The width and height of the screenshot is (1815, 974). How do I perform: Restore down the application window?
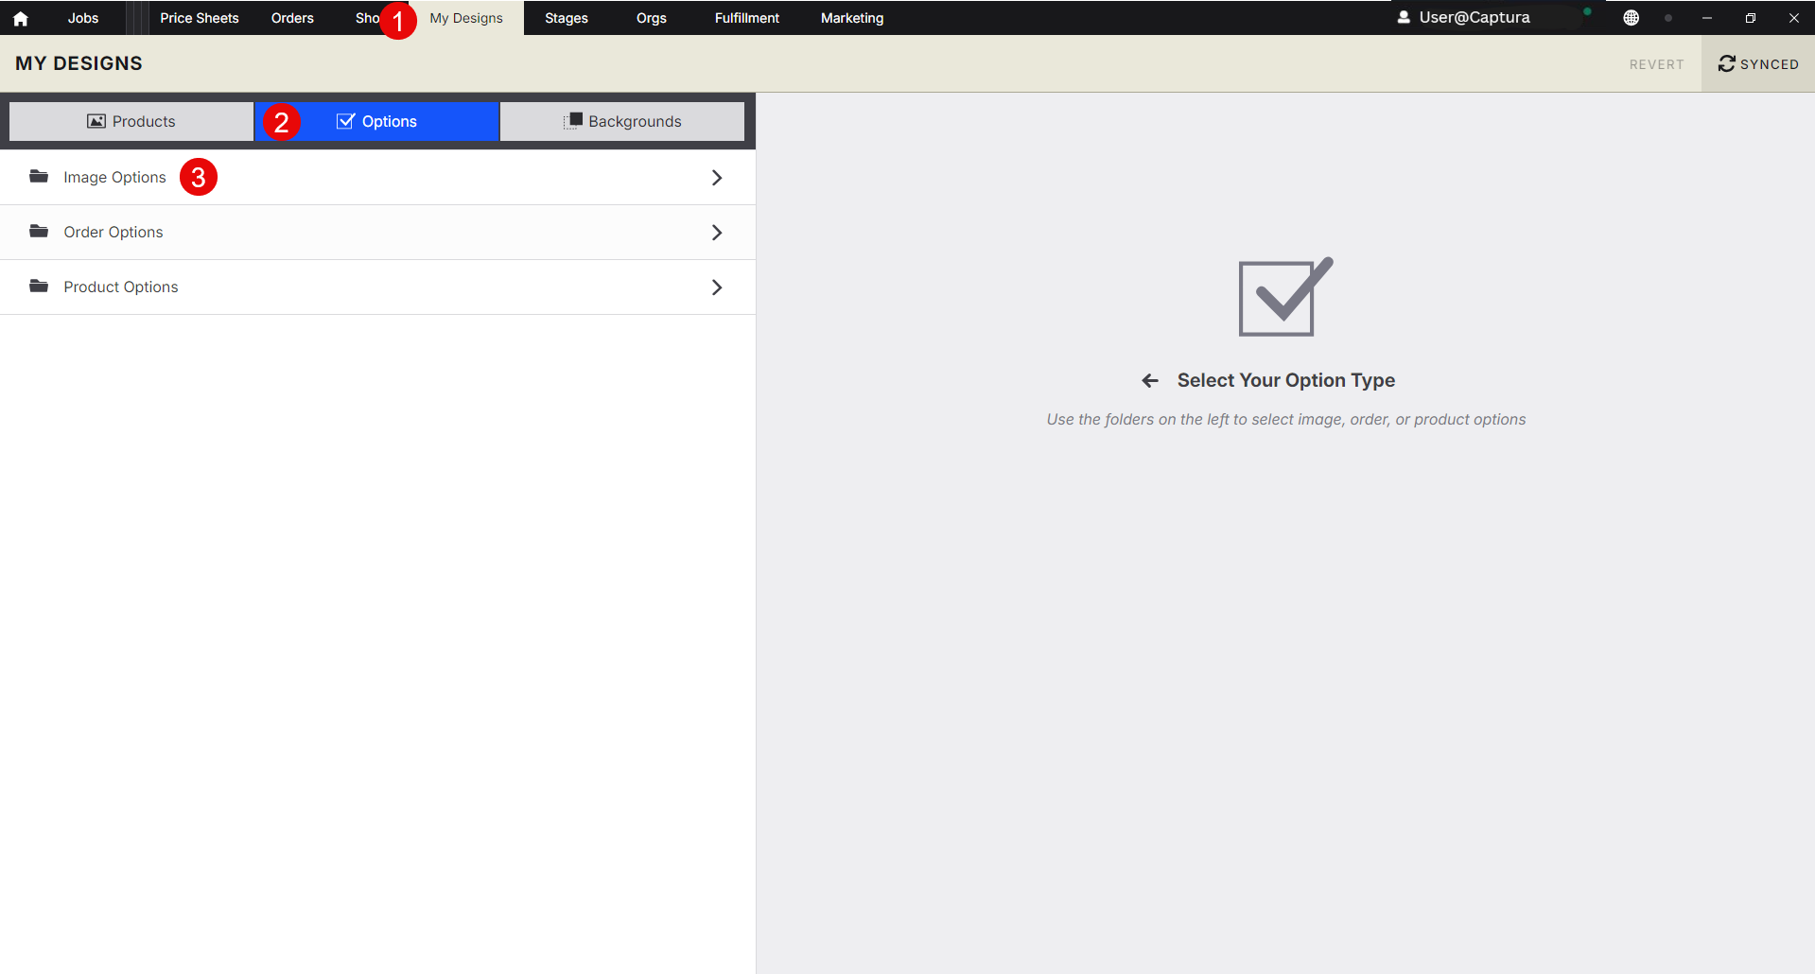click(x=1751, y=18)
